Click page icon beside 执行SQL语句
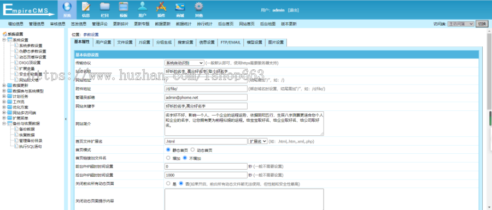 [x=16, y=146]
